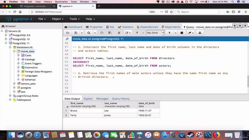Click the pgAdmin 4 elephant logo

(x=9, y=19)
